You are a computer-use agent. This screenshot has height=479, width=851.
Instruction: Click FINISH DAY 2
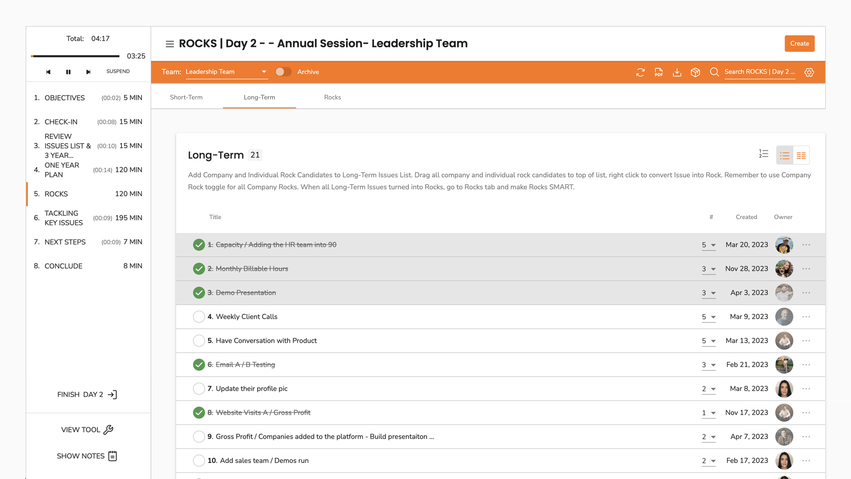click(x=87, y=394)
